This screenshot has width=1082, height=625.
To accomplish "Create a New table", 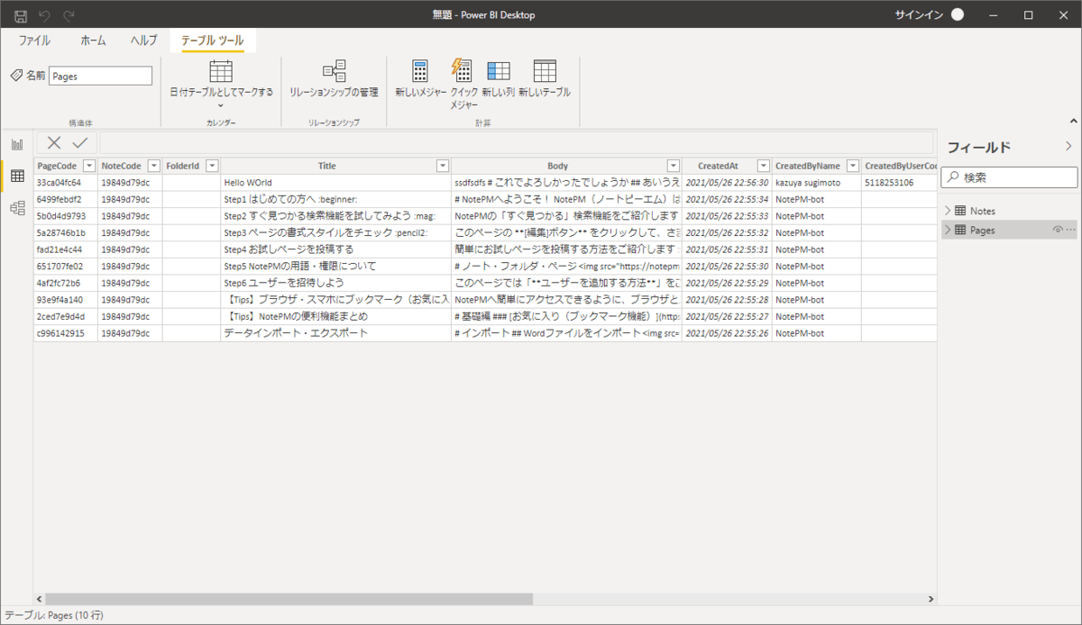I will 544,72.
